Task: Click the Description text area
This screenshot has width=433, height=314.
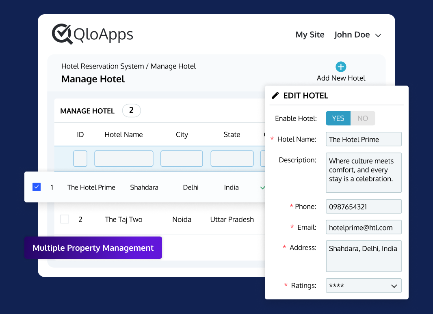Action: (x=363, y=173)
